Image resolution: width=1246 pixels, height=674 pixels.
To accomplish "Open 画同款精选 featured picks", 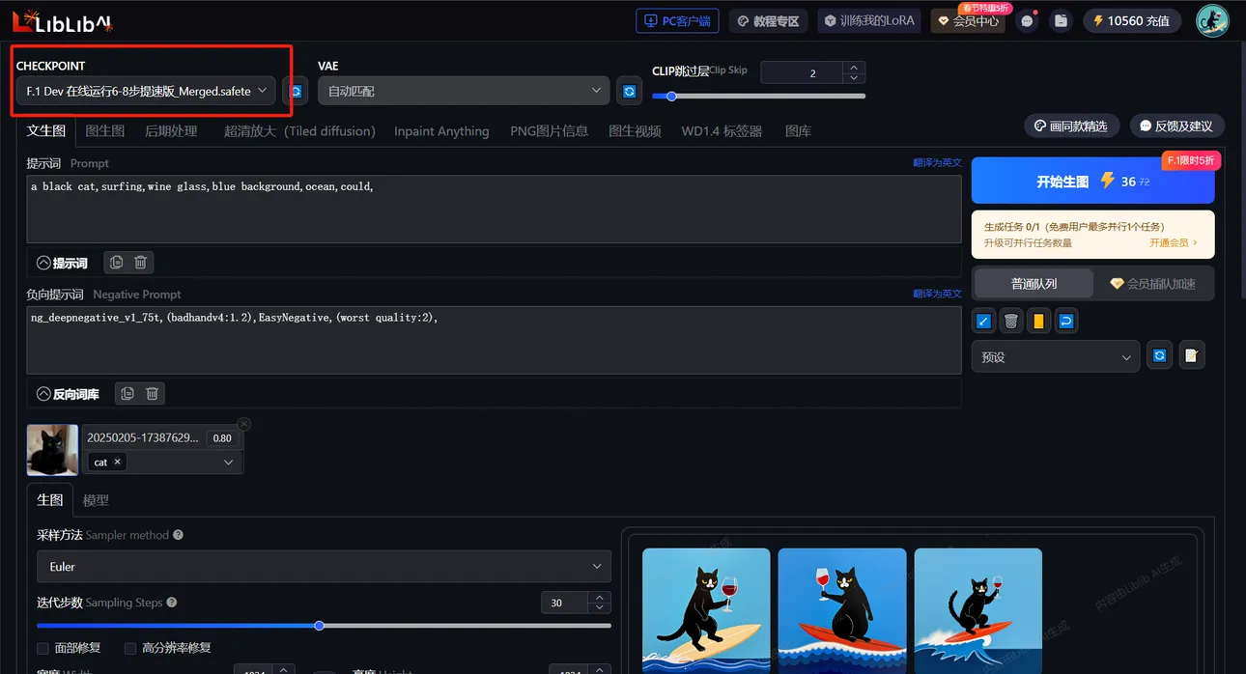I will [1071, 126].
